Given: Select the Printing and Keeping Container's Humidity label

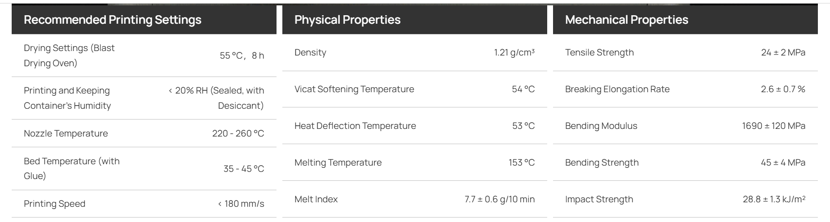Looking at the screenshot, I should coord(67,98).
